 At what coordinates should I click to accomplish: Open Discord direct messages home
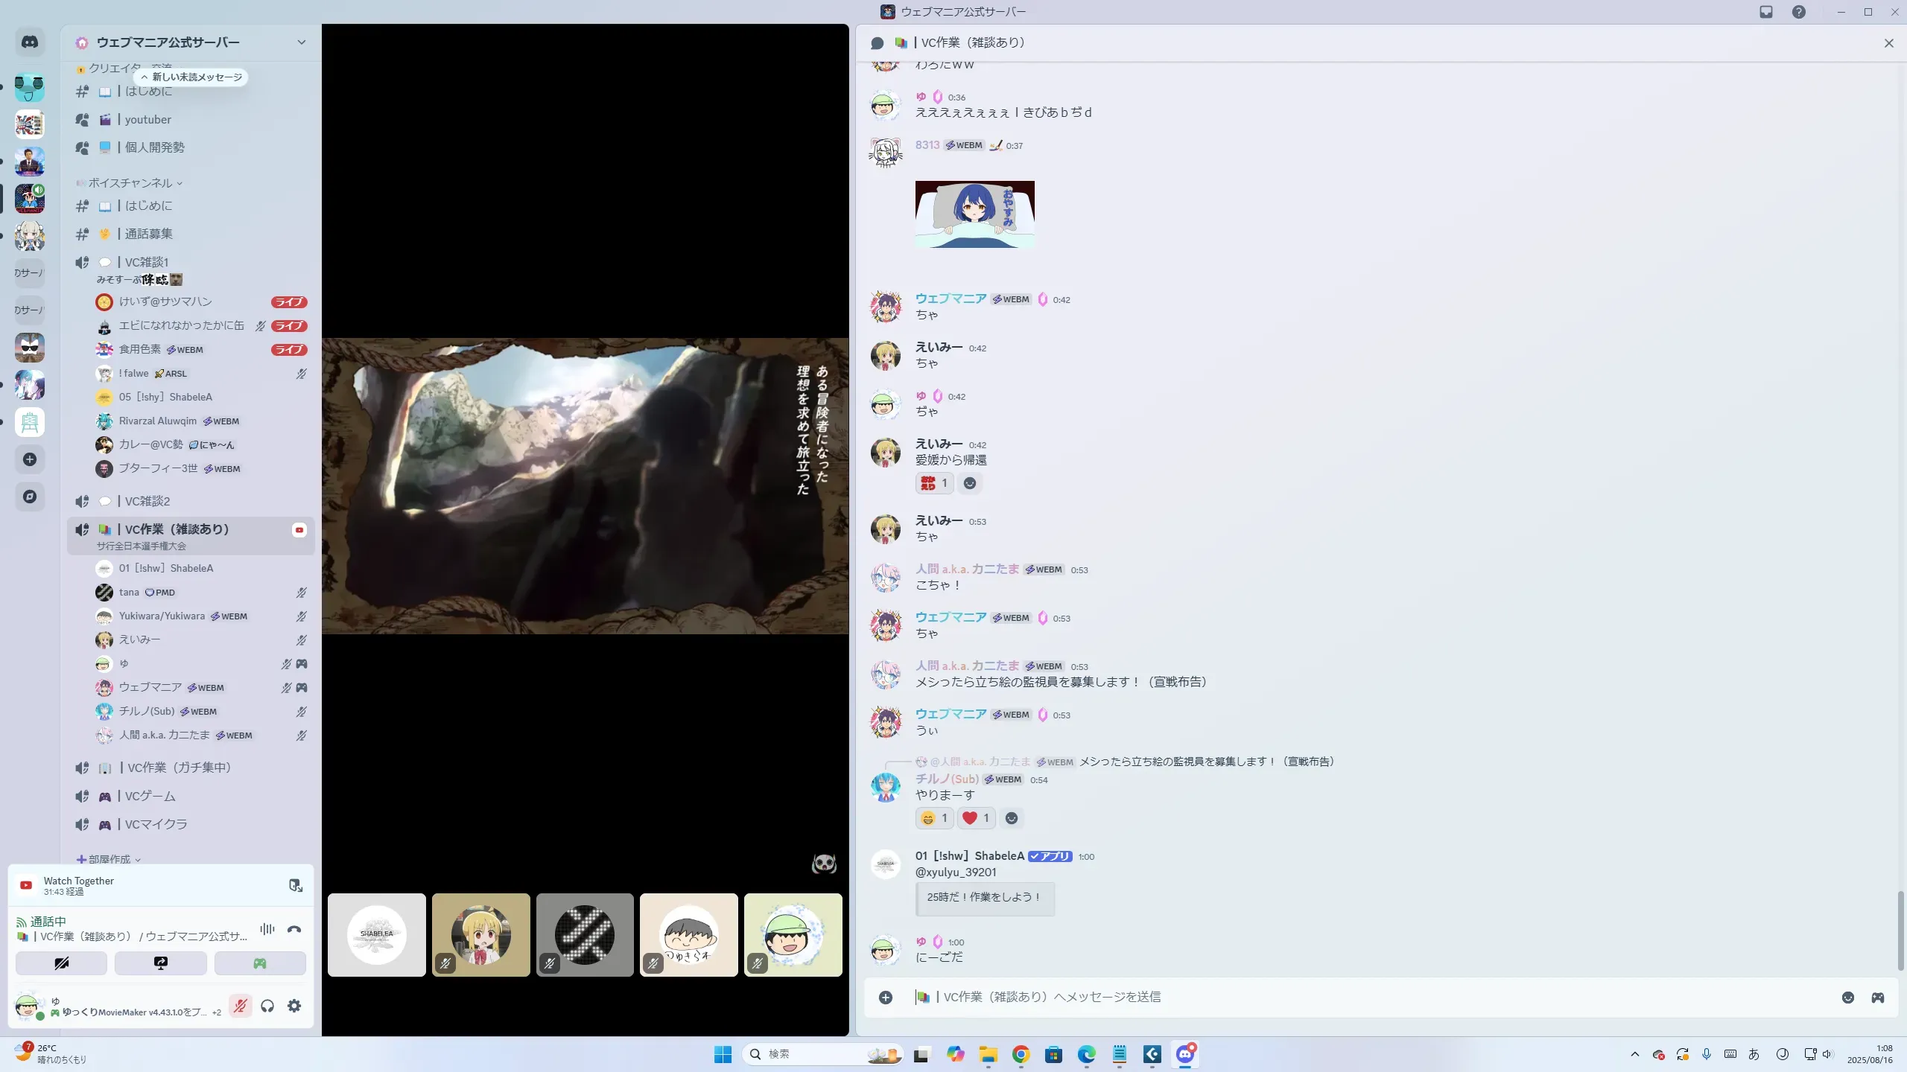click(30, 42)
